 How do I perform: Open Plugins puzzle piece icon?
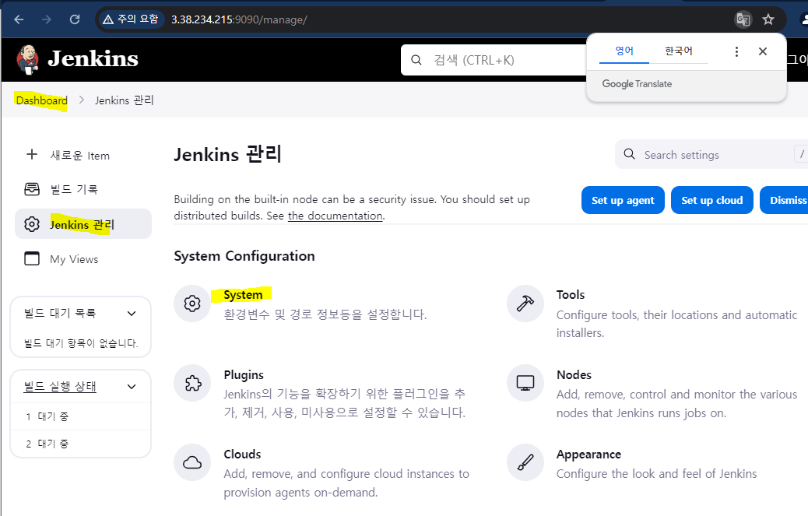(x=192, y=383)
